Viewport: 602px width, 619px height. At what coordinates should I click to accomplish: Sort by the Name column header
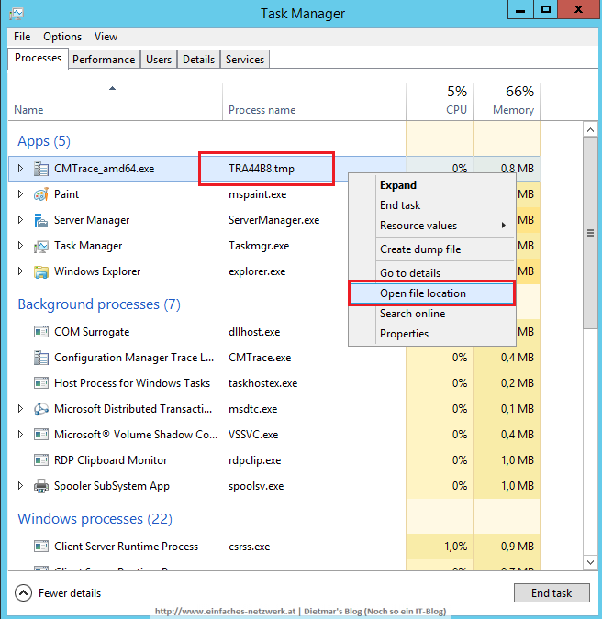[115, 101]
